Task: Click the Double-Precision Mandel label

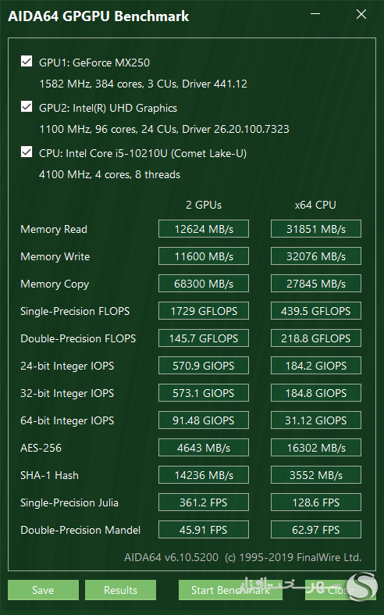Action: (80, 531)
